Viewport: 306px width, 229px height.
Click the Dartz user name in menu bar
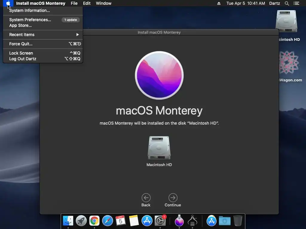pyautogui.click(x=275, y=3)
